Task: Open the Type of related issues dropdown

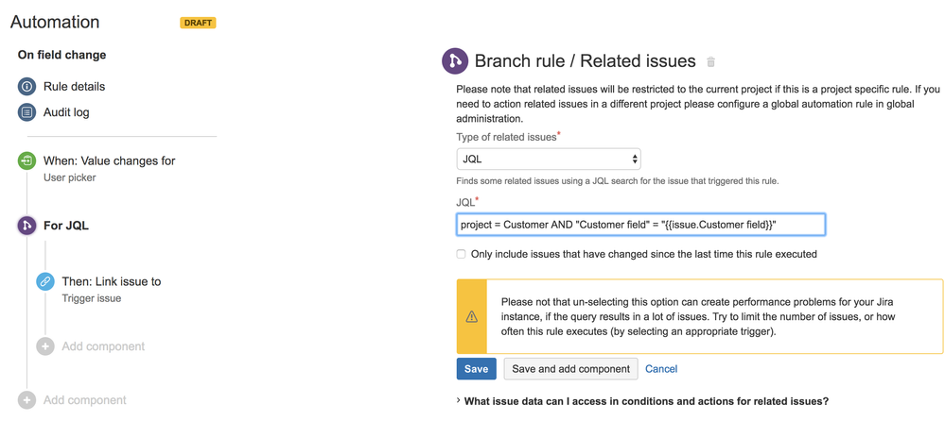Action: 549,160
